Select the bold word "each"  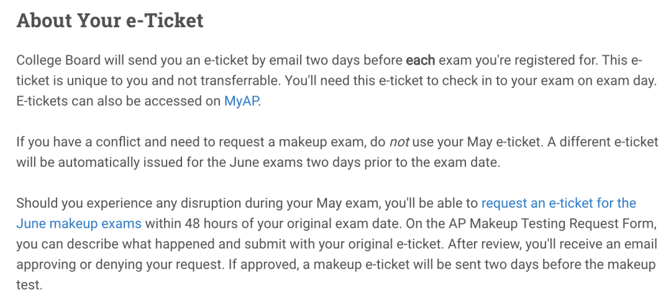pyautogui.click(x=420, y=60)
